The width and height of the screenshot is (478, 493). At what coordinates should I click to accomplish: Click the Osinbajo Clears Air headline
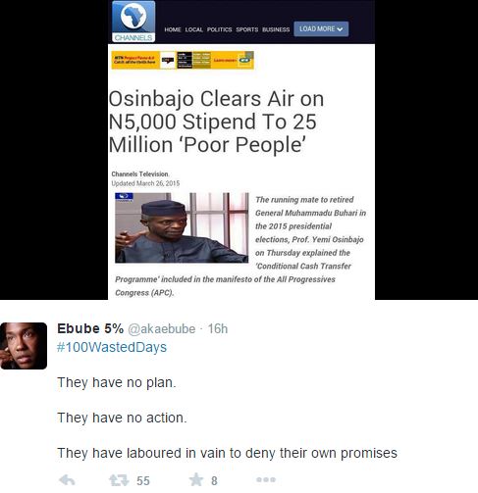click(216, 122)
